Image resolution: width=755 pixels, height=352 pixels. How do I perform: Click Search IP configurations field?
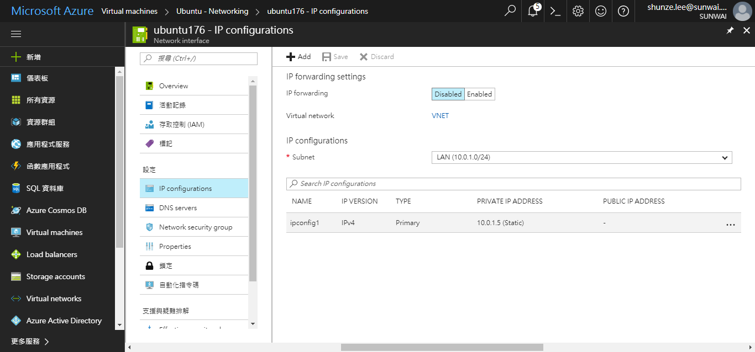pos(513,184)
